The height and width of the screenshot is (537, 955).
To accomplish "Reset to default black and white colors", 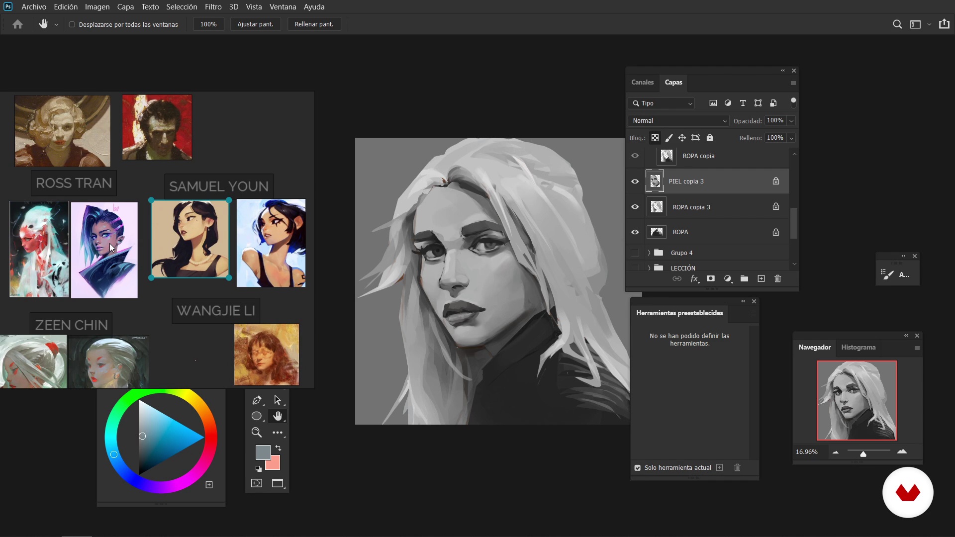I will pyautogui.click(x=259, y=469).
